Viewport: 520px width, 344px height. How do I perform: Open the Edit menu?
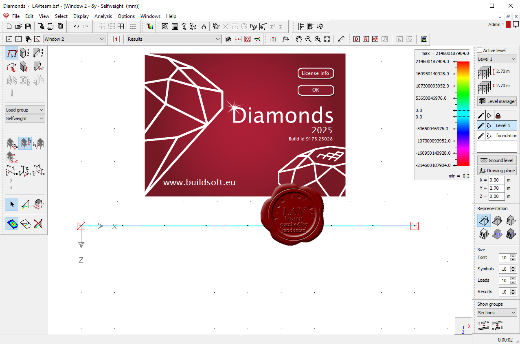coord(29,16)
